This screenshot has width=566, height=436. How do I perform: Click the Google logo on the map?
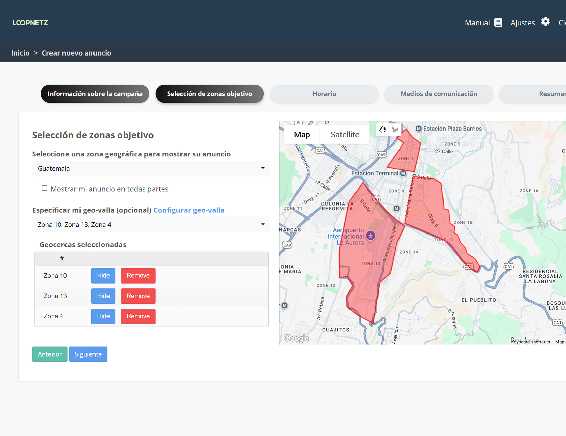tap(296, 338)
